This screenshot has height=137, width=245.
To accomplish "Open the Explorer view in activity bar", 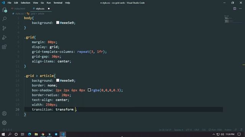I will [4, 10].
